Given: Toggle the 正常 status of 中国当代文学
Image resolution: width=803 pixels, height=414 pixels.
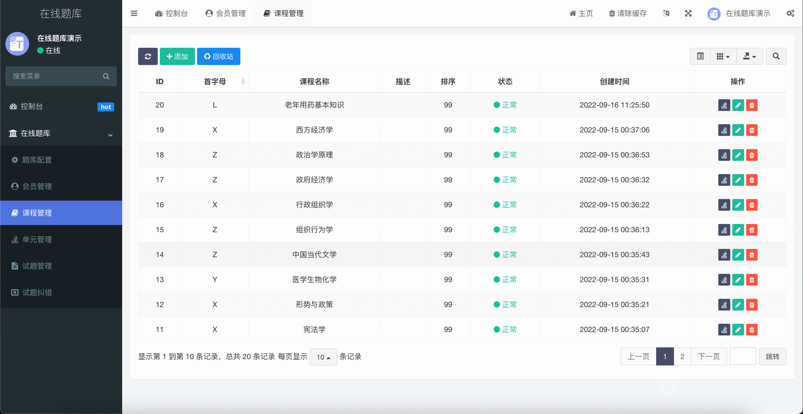Looking at the screenshot, I should 505,255.
